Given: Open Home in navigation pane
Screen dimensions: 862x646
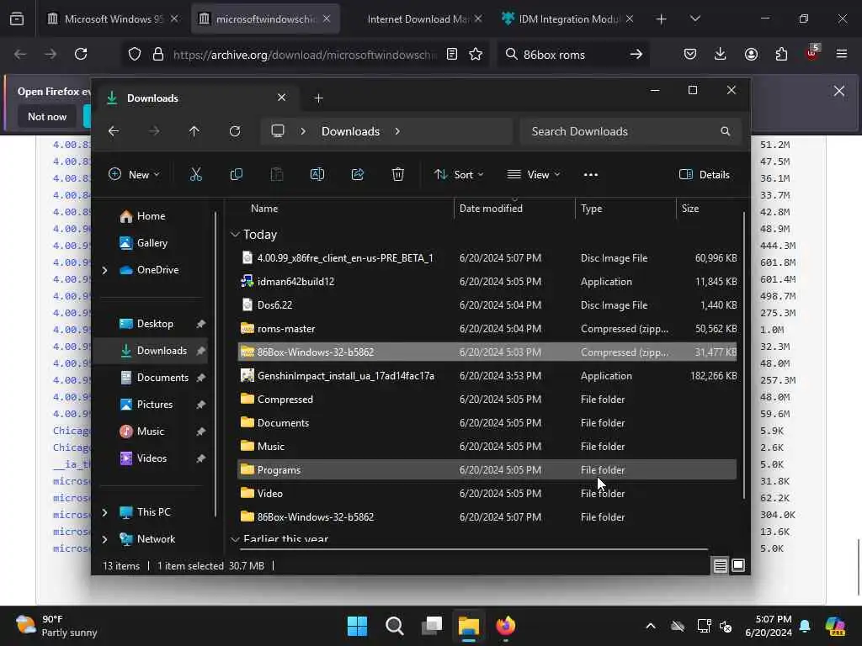Looking at the screenshot, I should click(152, 216).
